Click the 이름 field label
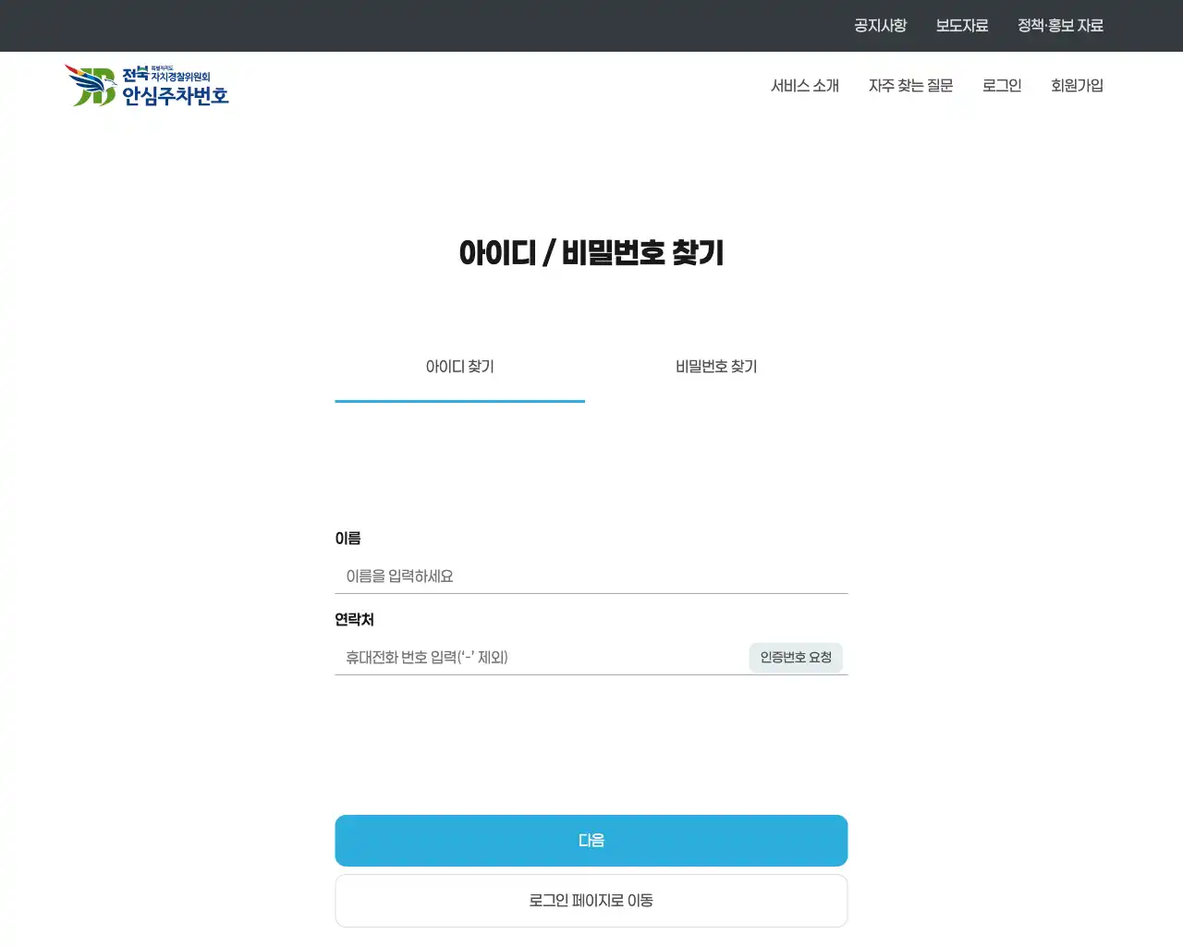 [x=348, y=539]
